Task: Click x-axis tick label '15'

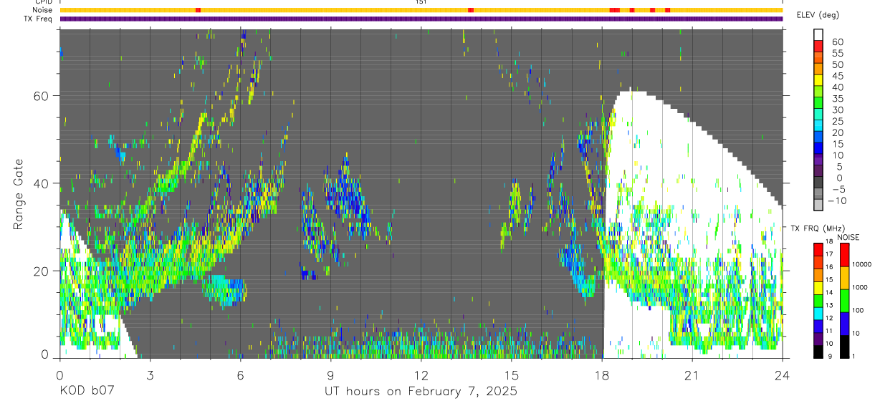Action: (511, 374)
